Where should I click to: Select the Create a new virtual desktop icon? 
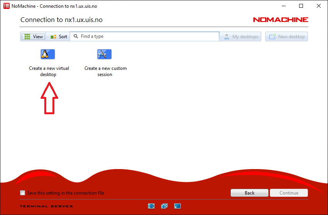48,54
